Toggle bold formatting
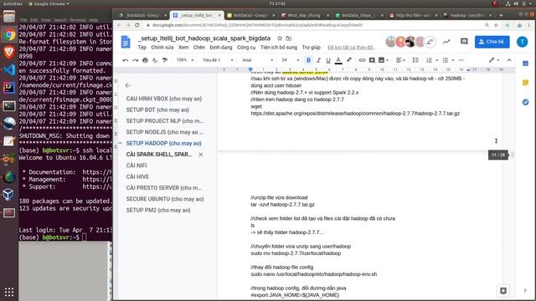Image resolution: width=536 pixels, height=301 pixels. (308, 60)
